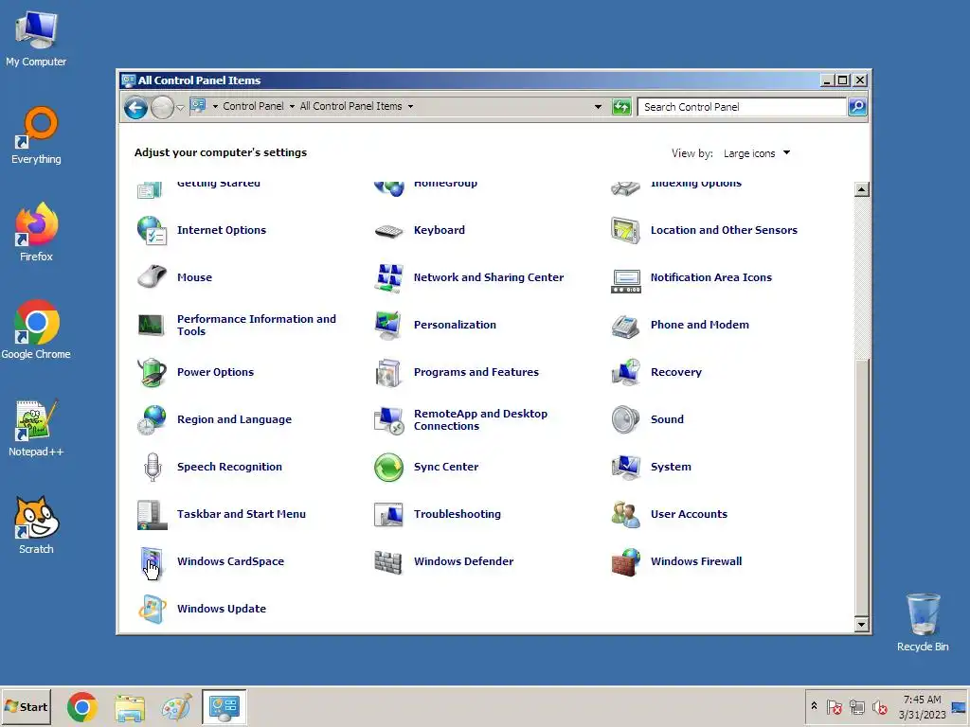Click the Programs and Features text
Viewport: 970px width, 727px height.
[476, 372]
